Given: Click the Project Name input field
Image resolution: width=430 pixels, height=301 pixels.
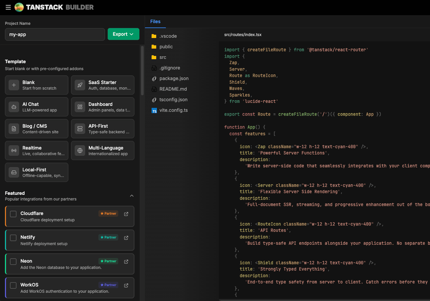Looking at the screenshot, I should pos(55,34).
